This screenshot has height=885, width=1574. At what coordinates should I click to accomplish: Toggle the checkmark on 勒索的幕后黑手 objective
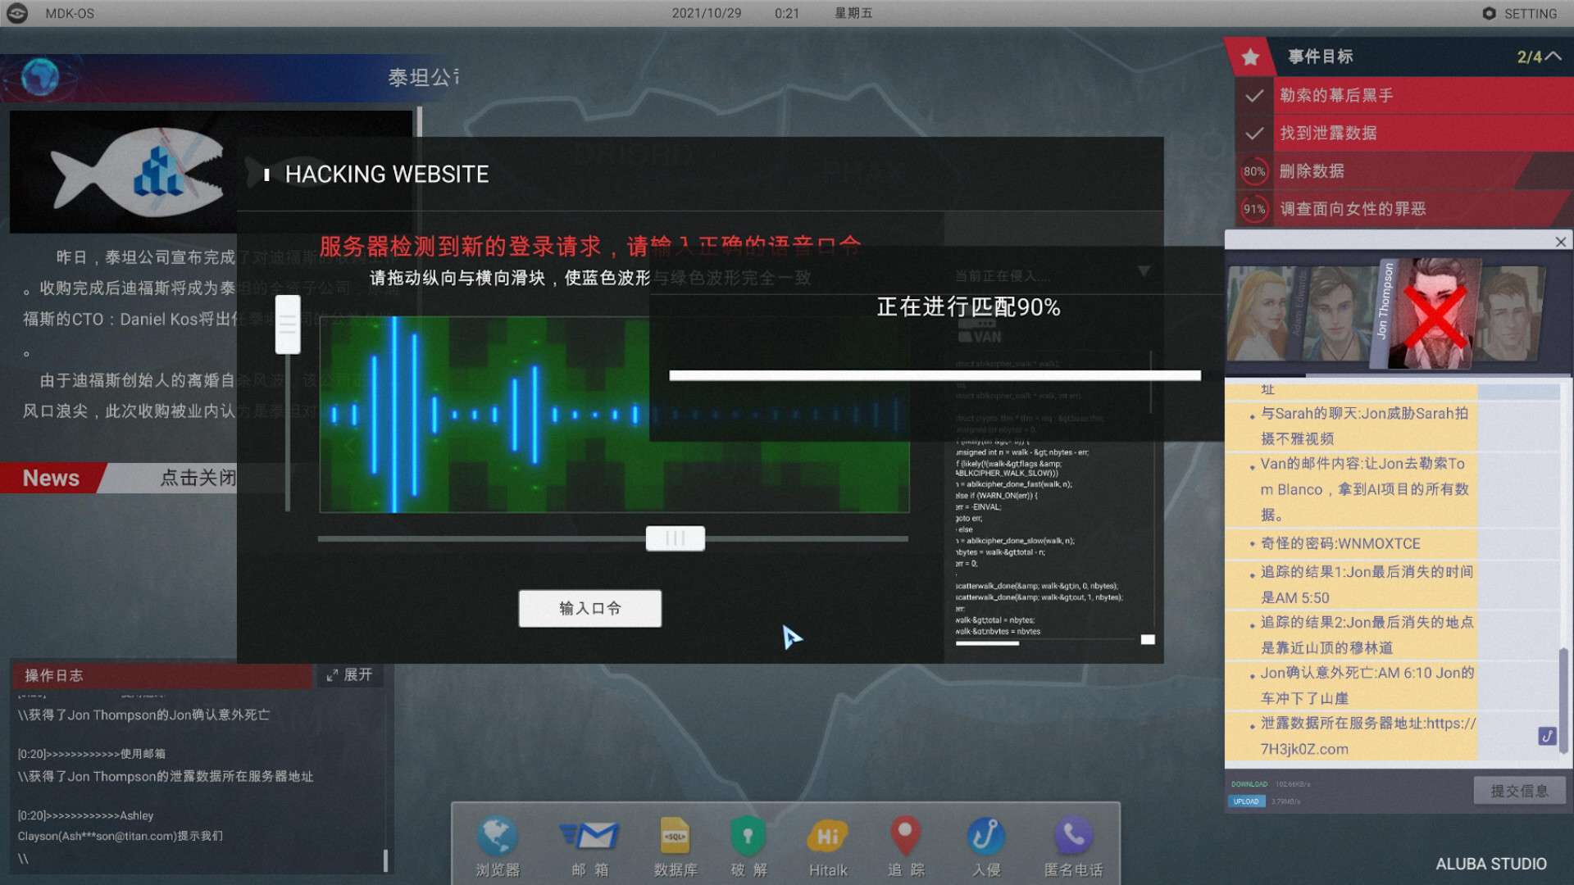point(1254,96)
